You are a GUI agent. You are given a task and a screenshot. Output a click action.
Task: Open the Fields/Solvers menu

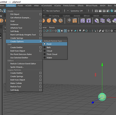click(69, 5)
